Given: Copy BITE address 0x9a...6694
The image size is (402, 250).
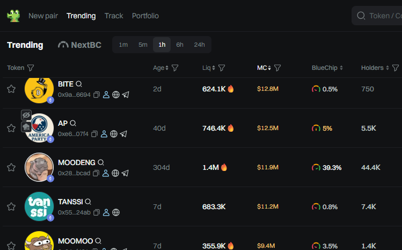Looking at the screenshot, I should 97,95.
